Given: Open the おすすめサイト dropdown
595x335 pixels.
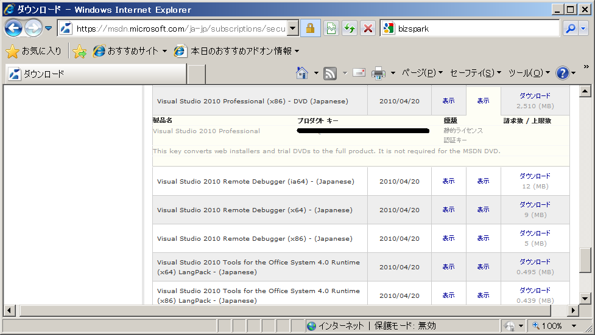Looking at the screenshot, I should 164,52.
